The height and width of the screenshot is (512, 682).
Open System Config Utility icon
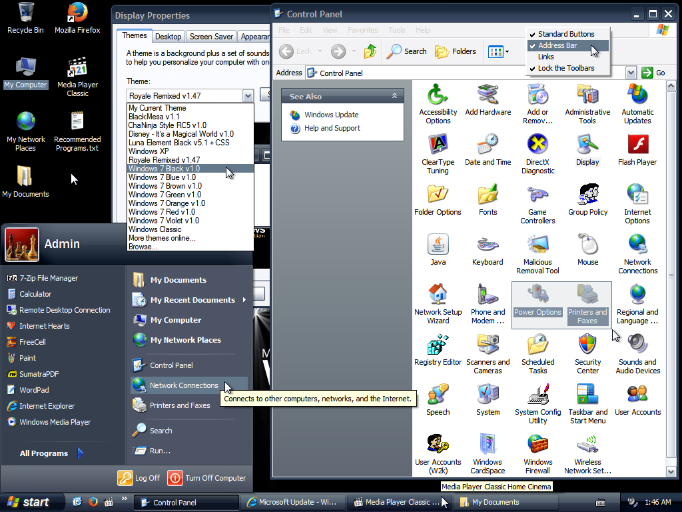coord(537,403)
